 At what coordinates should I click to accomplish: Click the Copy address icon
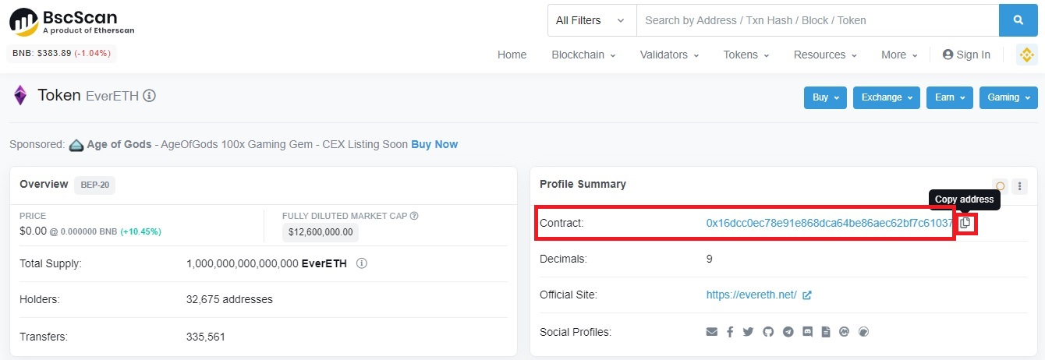point(965,223)
